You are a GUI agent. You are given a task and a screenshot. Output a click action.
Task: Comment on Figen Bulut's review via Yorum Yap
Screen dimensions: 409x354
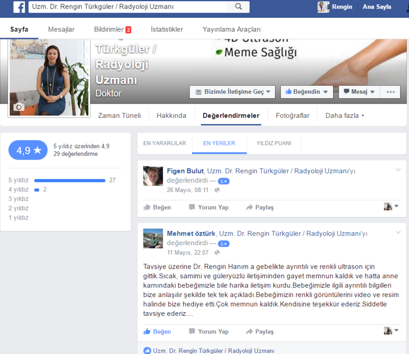[209, 207]
